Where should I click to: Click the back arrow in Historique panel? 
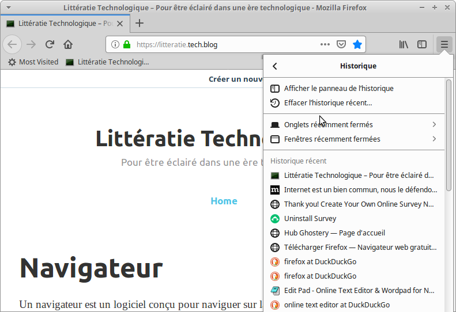click(275, 66)
